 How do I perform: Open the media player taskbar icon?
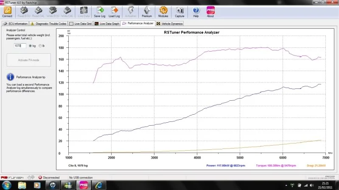pos(37,185)
